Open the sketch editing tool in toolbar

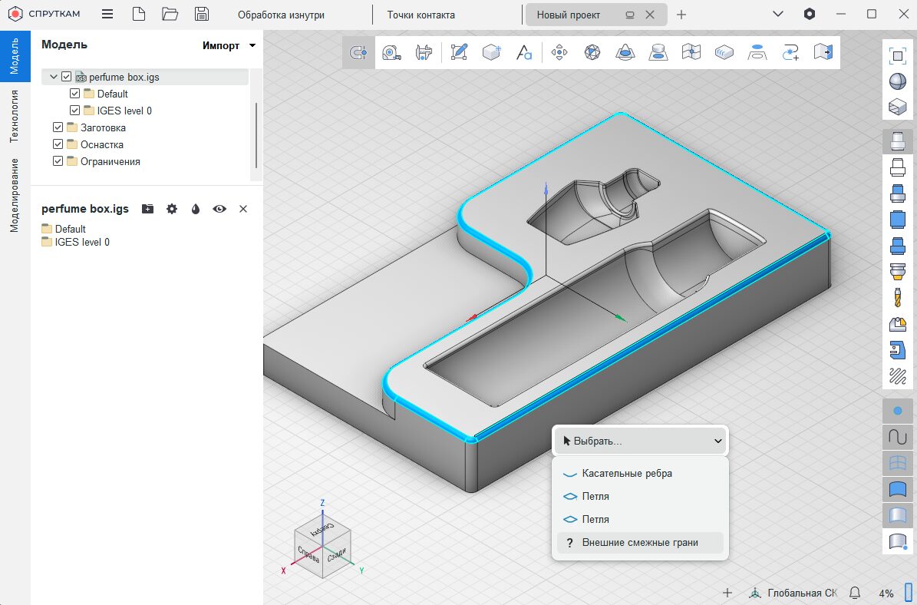[459, 52]
